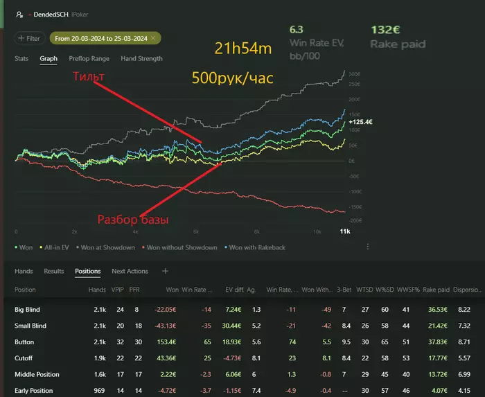Image resolution: width=485 pixels, height=397 pixels.
Task: Sort by the WWSF% column header
Action: (x=408, y=290)
